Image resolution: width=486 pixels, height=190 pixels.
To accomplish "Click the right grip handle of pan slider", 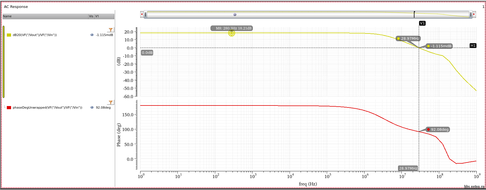I will pos(471,14).
